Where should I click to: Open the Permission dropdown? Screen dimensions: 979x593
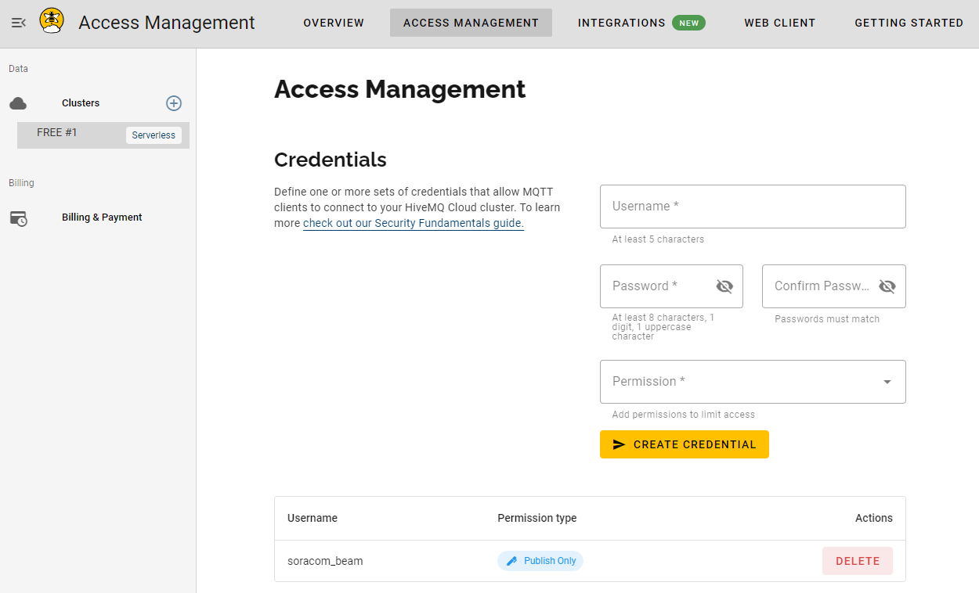[x=753, y=382]
